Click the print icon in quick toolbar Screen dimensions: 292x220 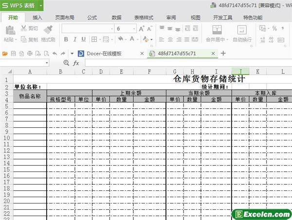point(30,54)
